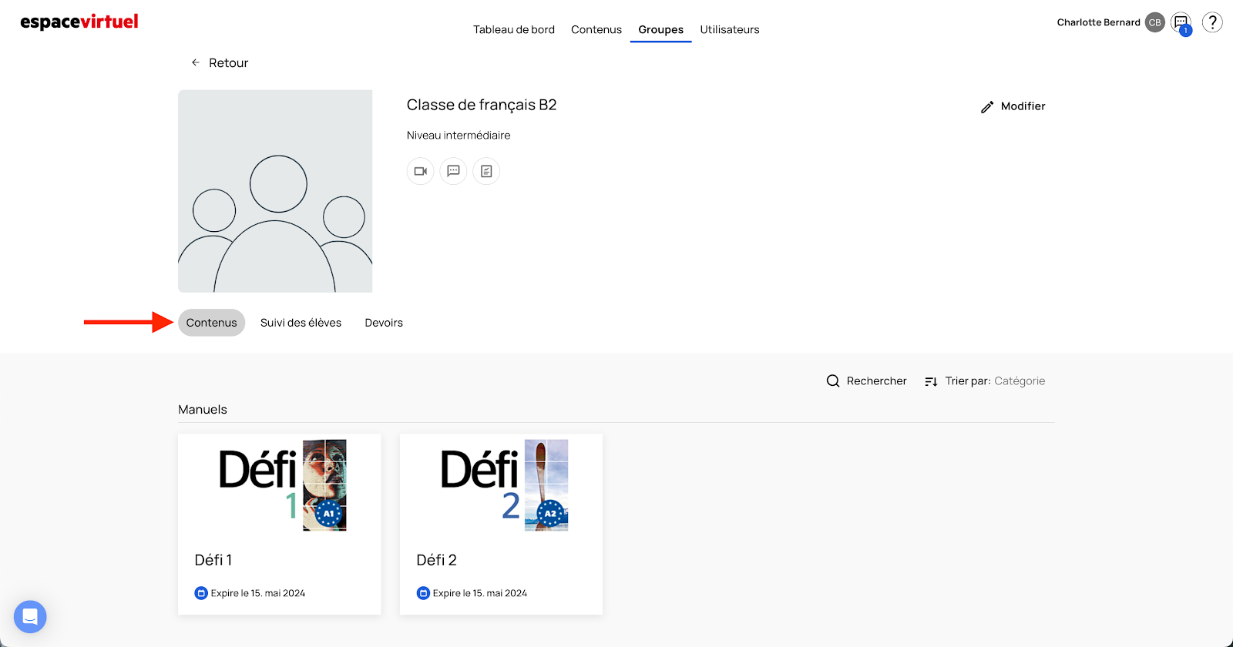The height and width of the screenshot is (647, 1233).
Task: Select the Contenus tab of the class
Action: [x=212, y=323]
